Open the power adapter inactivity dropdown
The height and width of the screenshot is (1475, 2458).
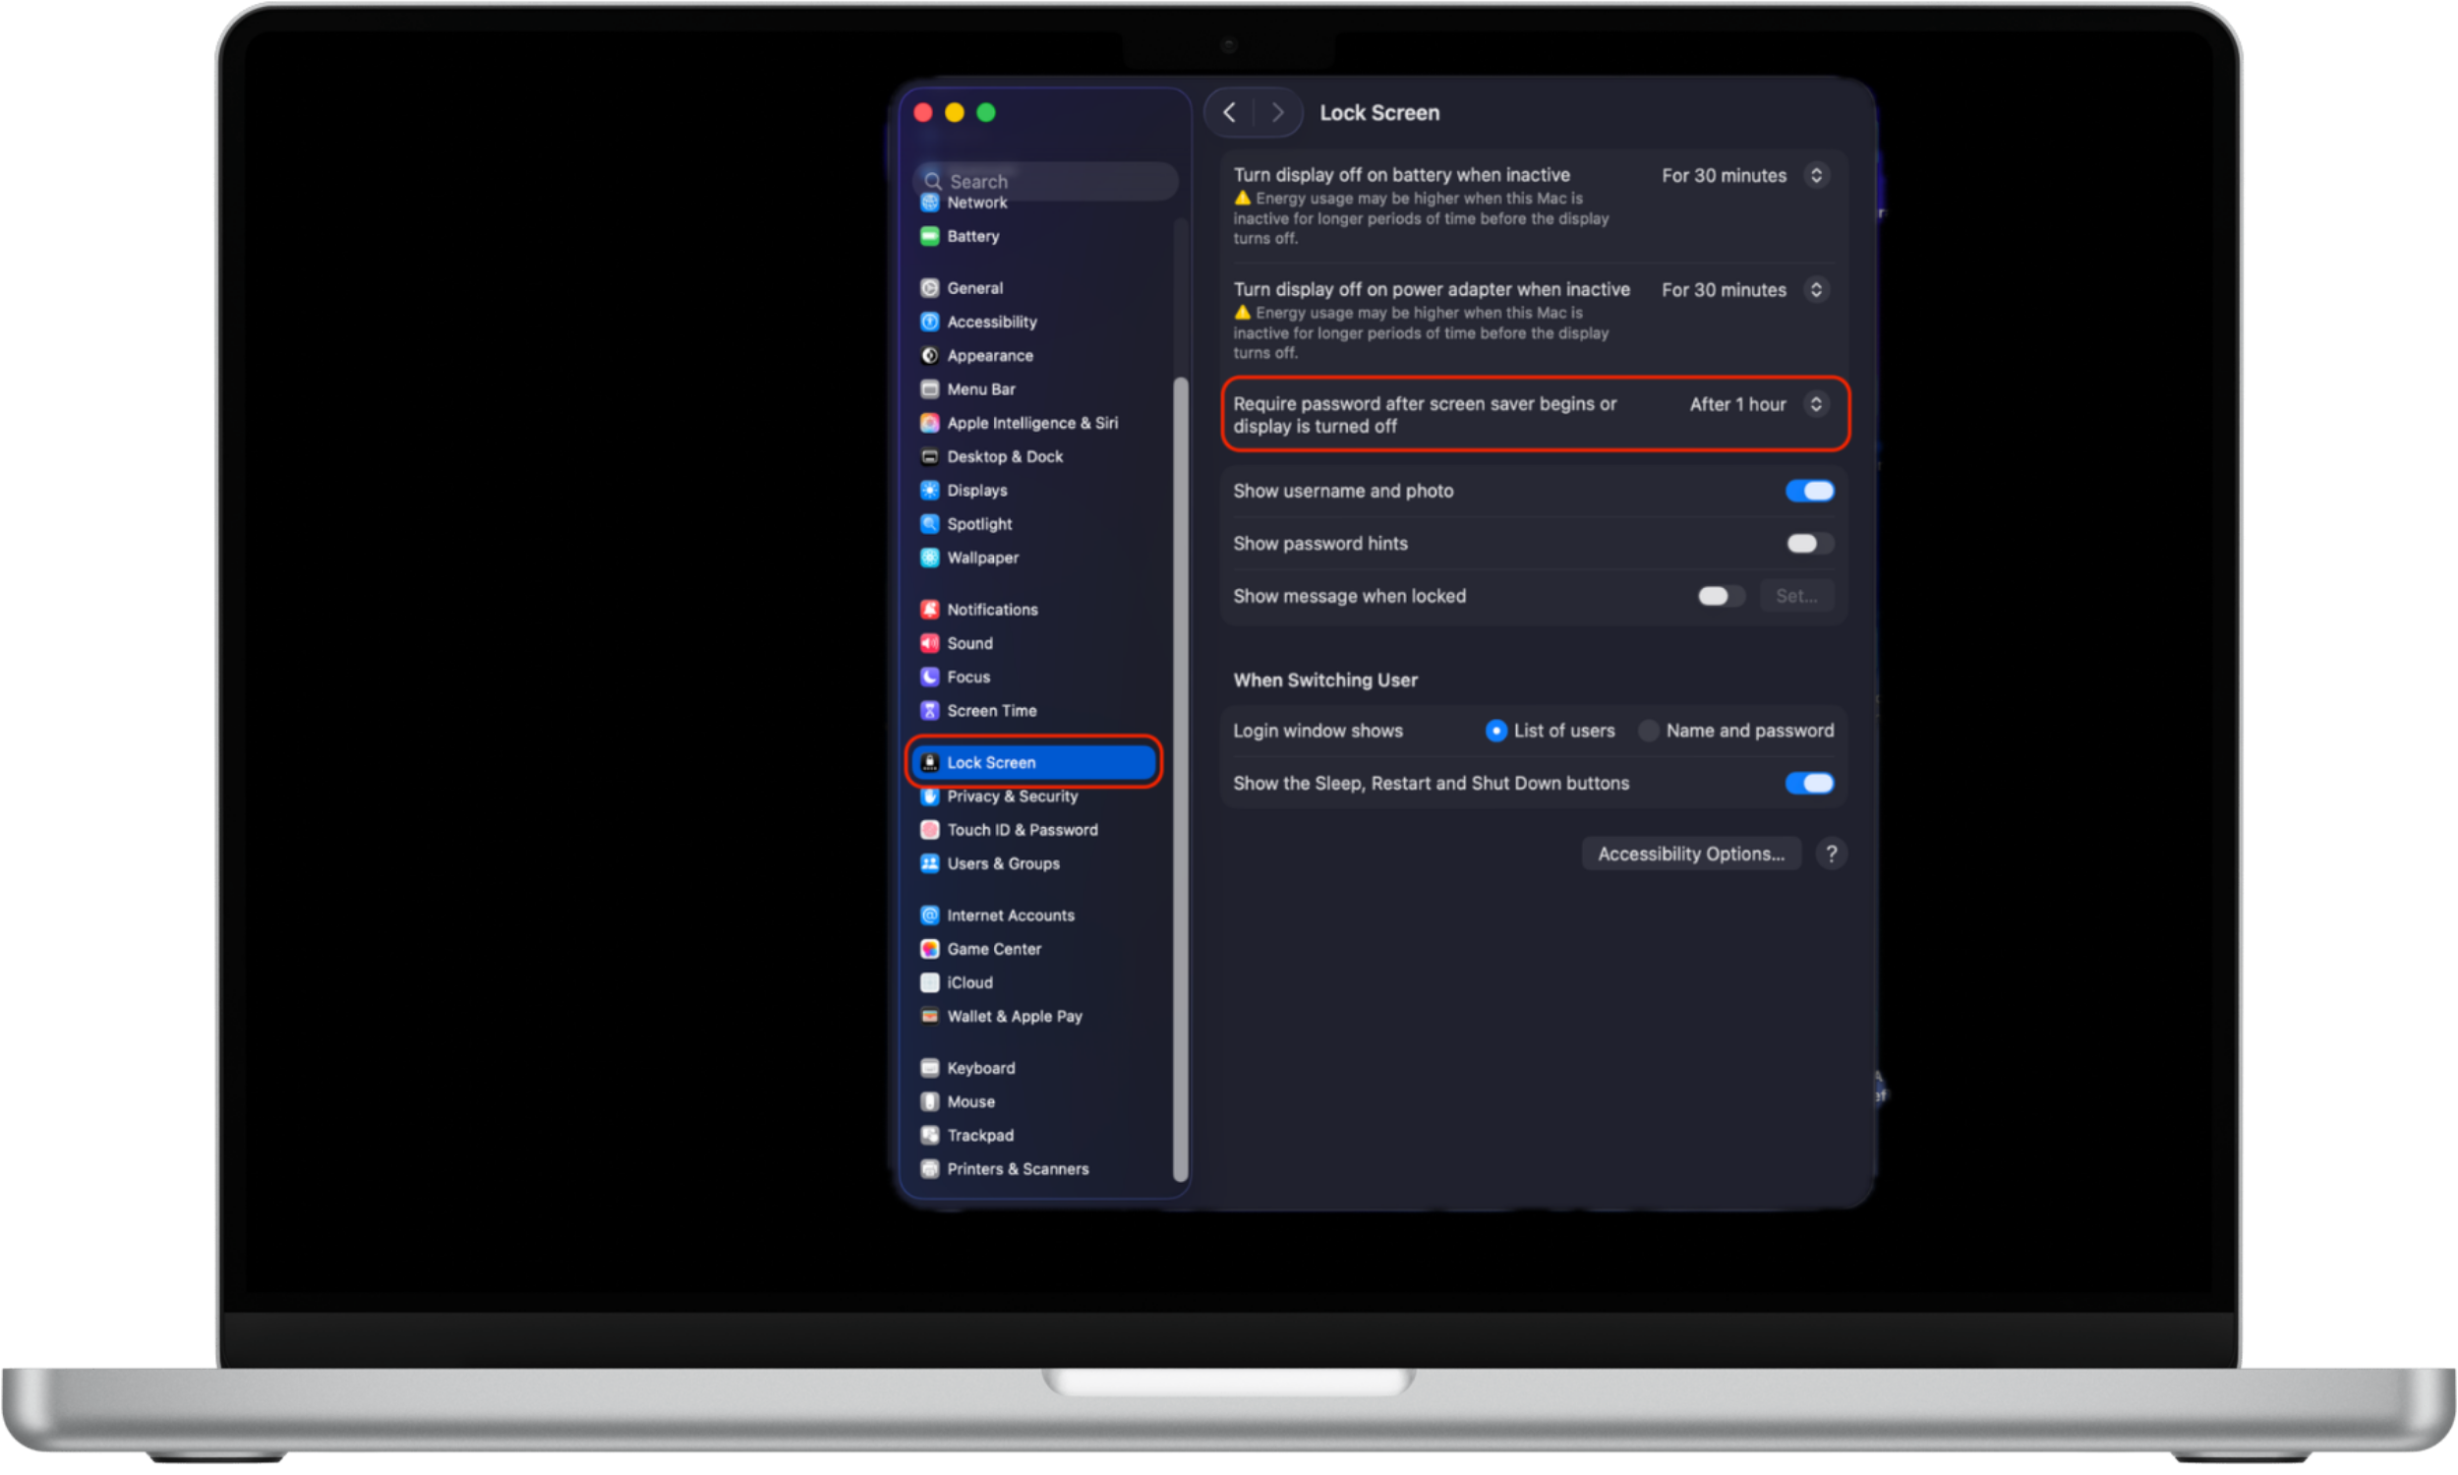(1817, 289)
